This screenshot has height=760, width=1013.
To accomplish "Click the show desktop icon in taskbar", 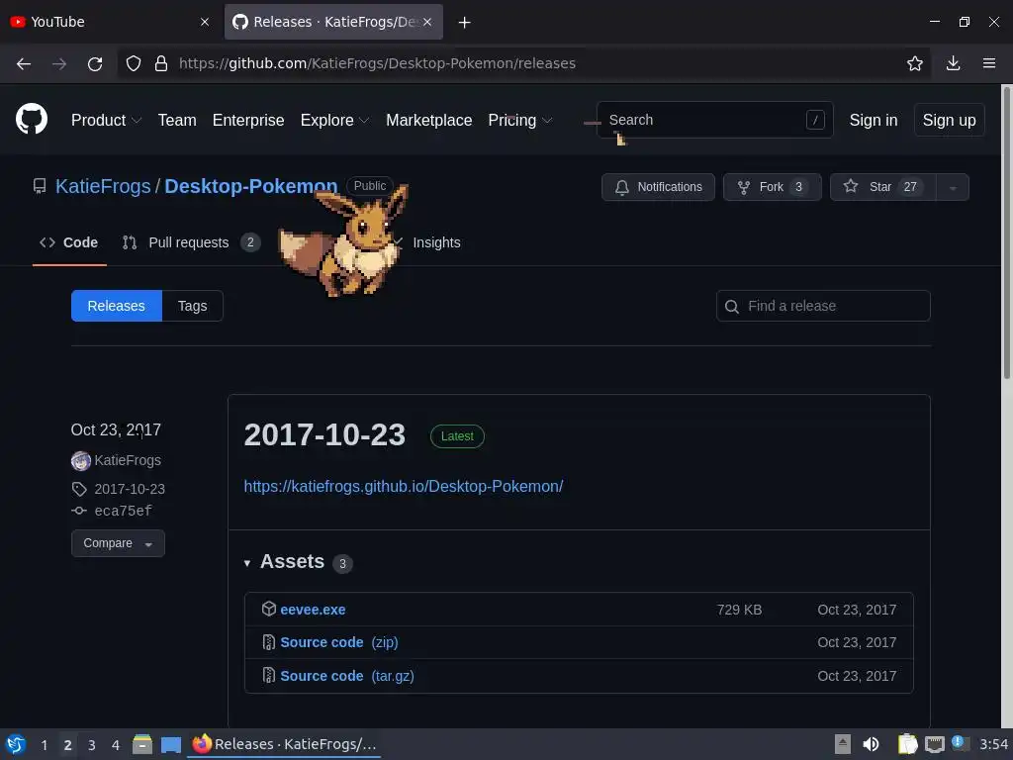I will click(170, 745).
